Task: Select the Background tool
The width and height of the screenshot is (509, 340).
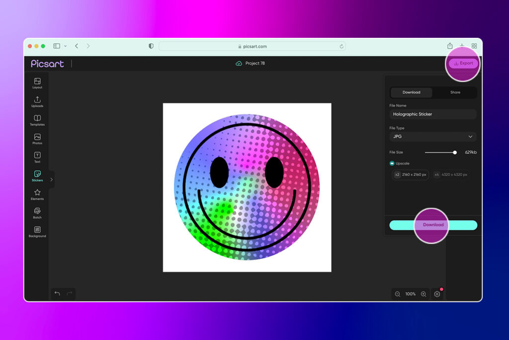Action: pos(37,231)
